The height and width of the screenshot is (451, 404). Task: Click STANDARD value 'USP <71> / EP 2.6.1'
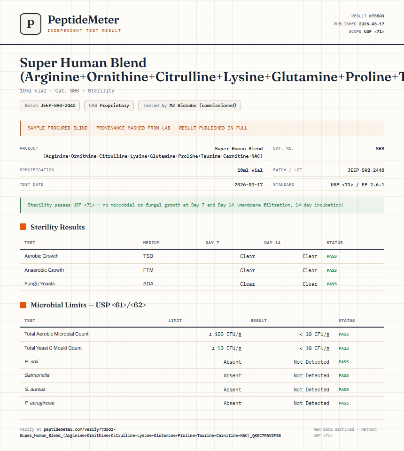tap(357, 184)
